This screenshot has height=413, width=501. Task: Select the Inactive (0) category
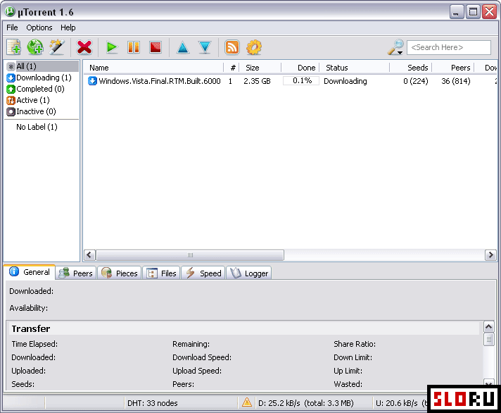(31, 111)
